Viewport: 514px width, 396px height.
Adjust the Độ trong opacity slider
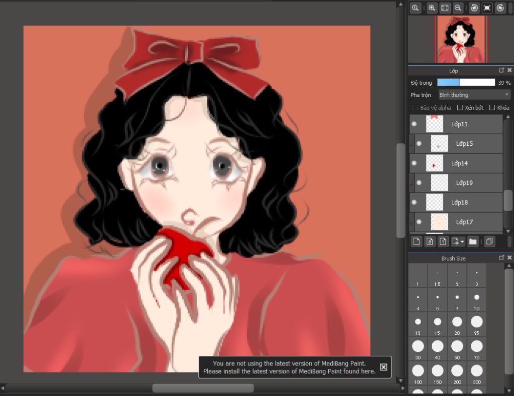[466, 83]
